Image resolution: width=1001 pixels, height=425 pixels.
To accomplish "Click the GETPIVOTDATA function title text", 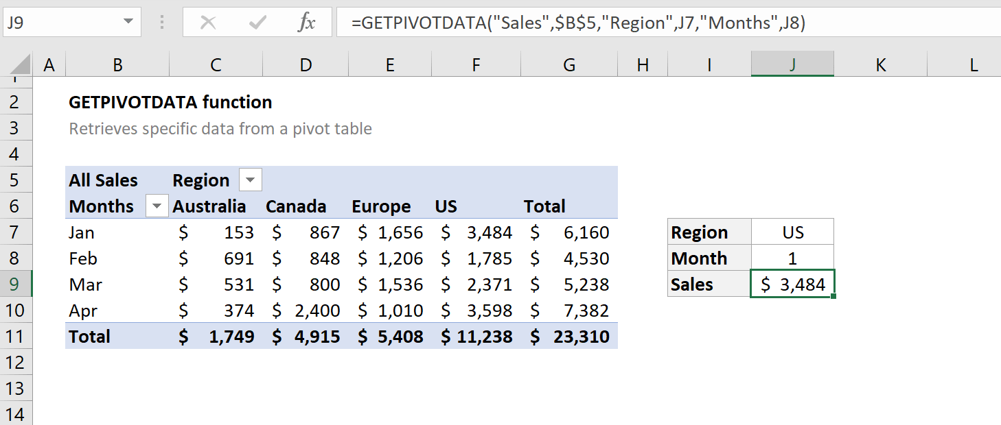I will [170, 102].
